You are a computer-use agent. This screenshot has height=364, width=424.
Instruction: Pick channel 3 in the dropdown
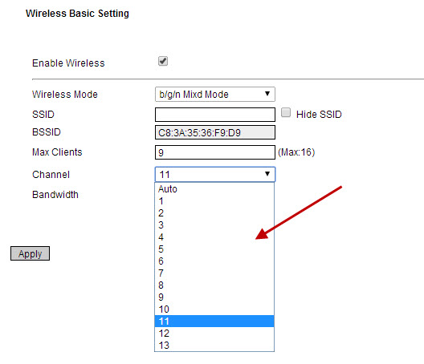point(214,225)
